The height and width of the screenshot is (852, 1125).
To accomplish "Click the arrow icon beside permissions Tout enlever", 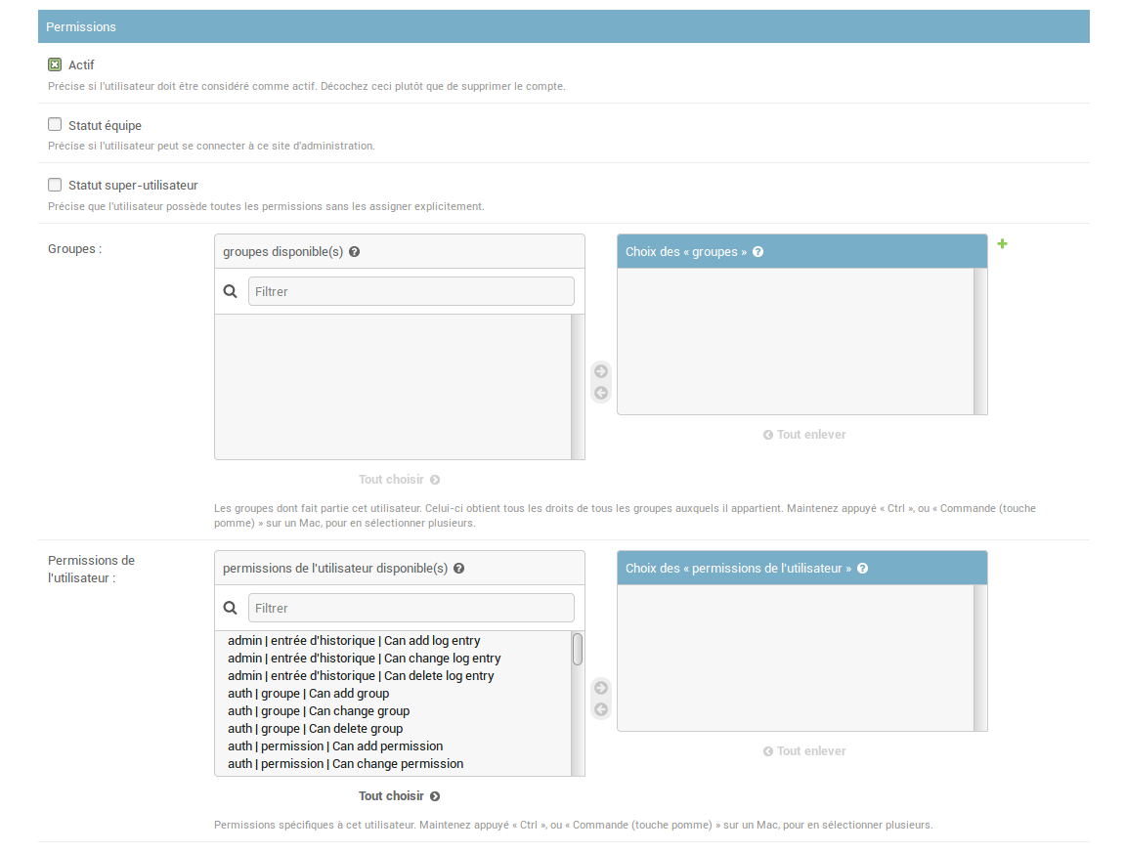I will click(x=767, y=751).
